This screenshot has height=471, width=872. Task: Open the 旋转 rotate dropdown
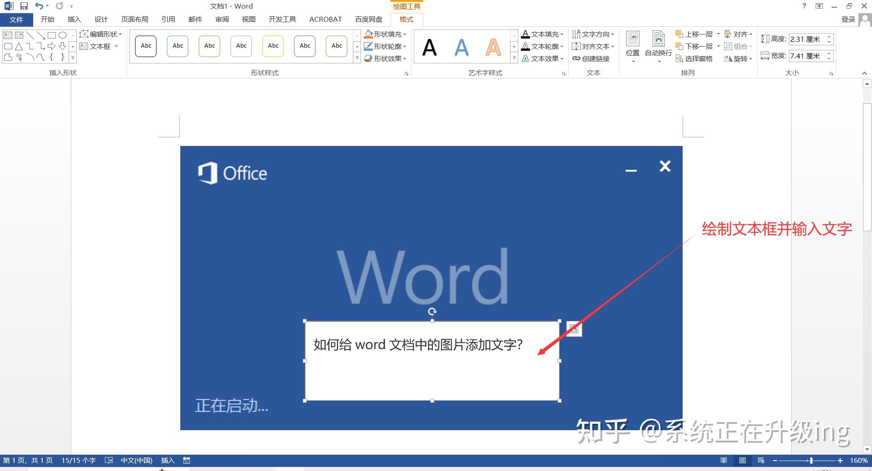pos(738,58)
